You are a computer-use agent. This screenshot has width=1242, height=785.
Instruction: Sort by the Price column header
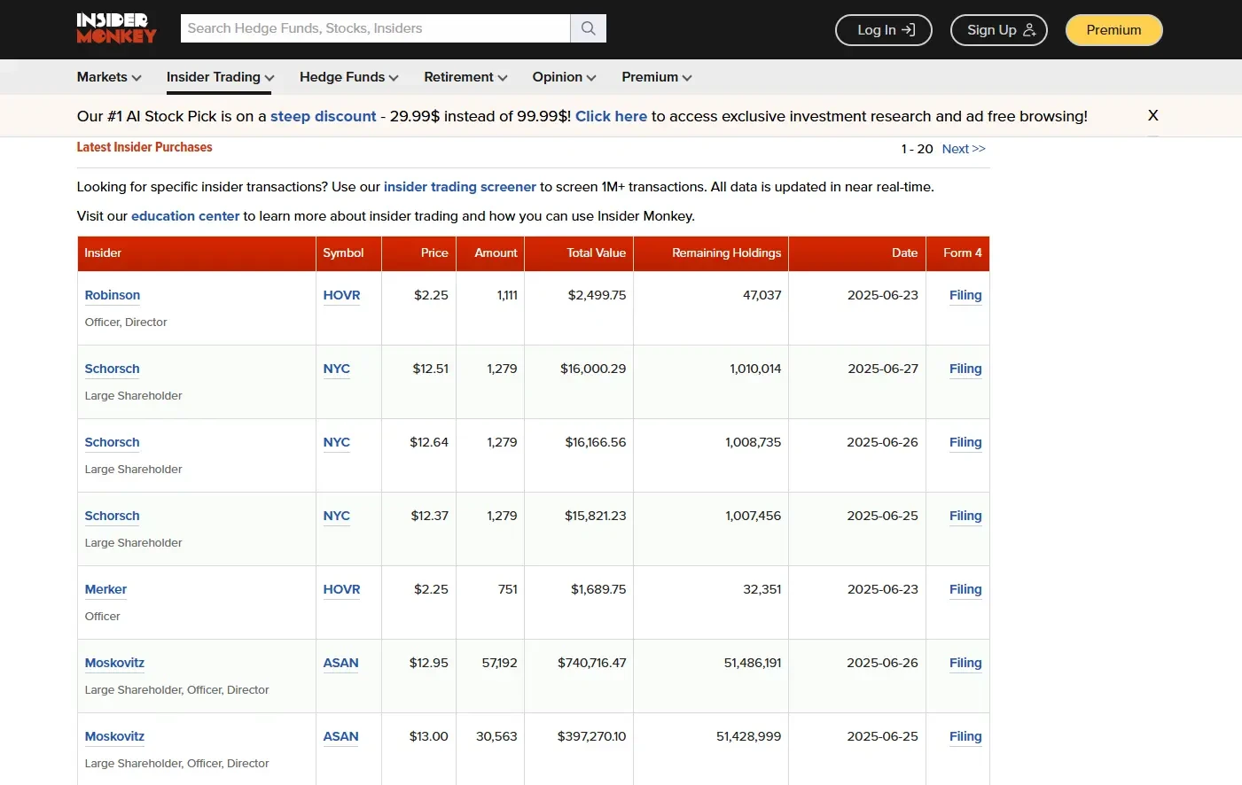coord(418,253)
